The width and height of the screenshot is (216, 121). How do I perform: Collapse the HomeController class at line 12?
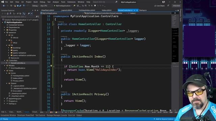pyautogui.click(x=54, y=24)
